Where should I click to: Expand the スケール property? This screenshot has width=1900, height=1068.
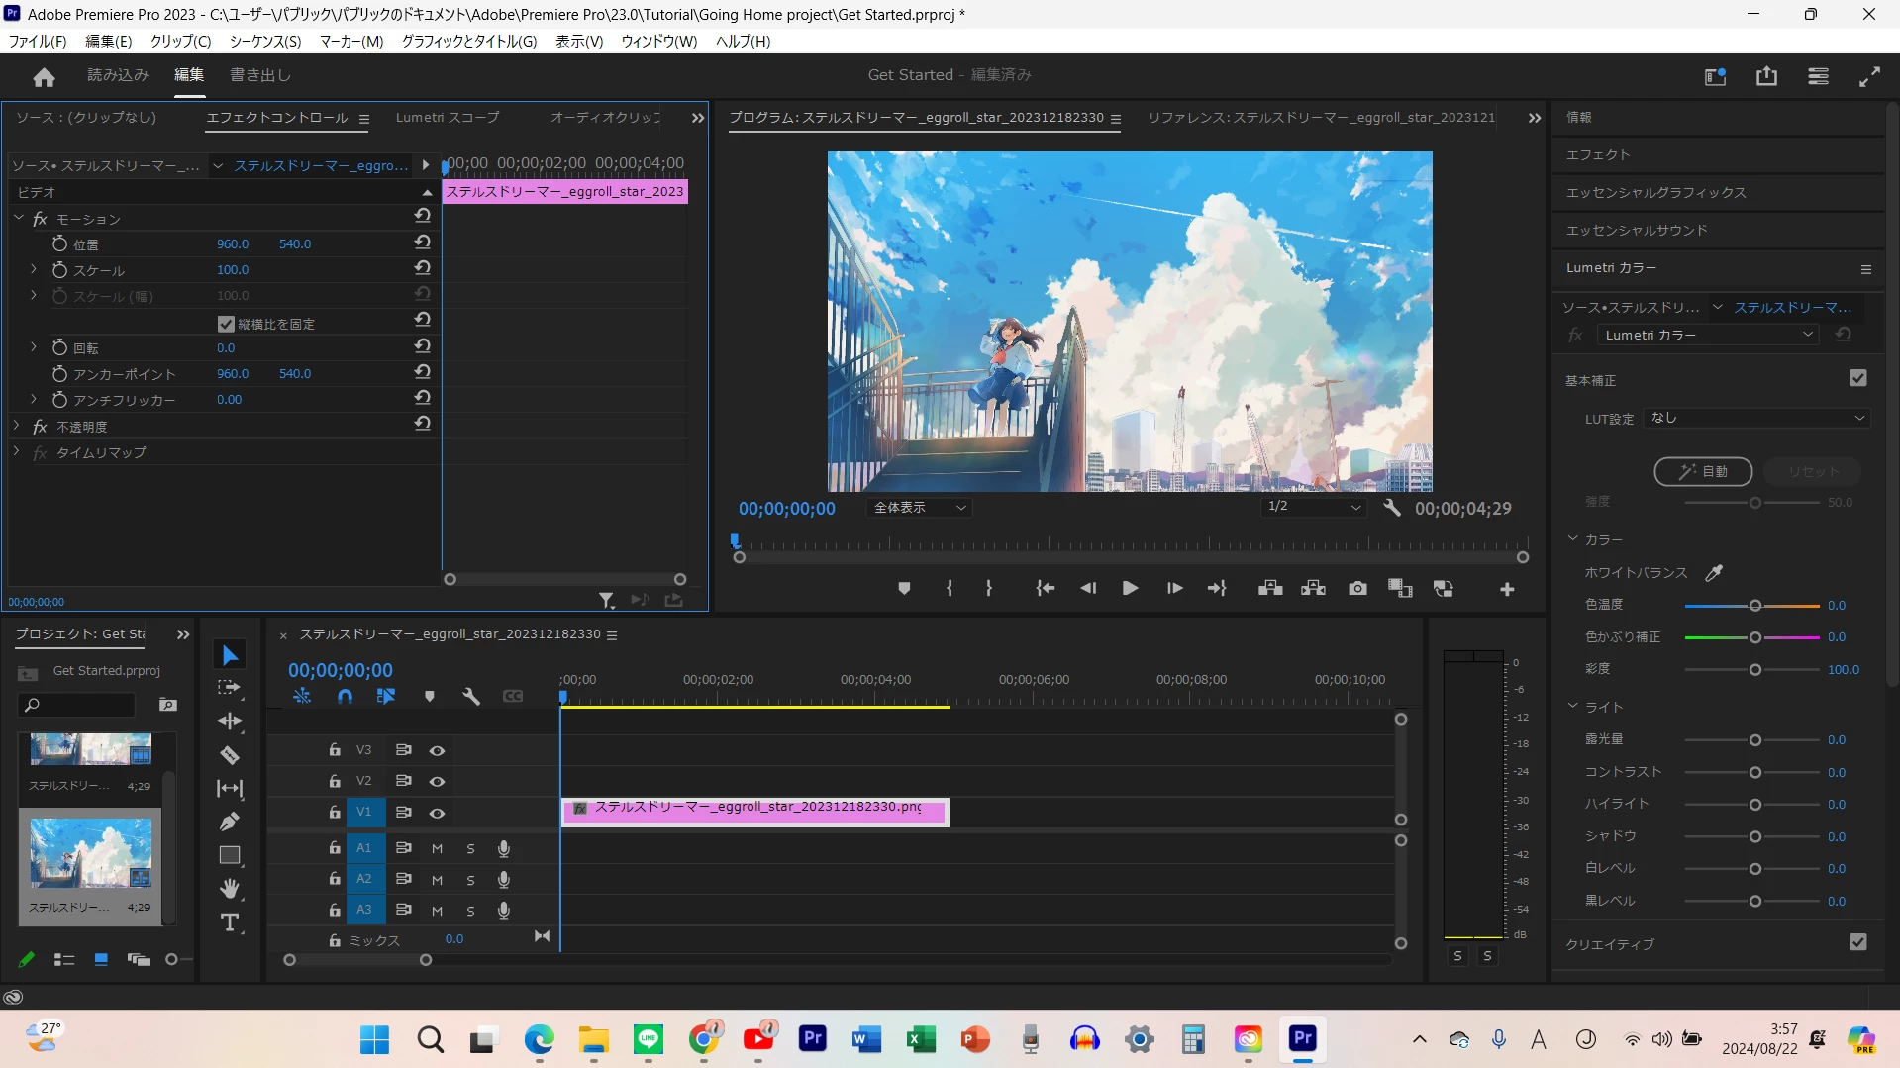(34, 269)
